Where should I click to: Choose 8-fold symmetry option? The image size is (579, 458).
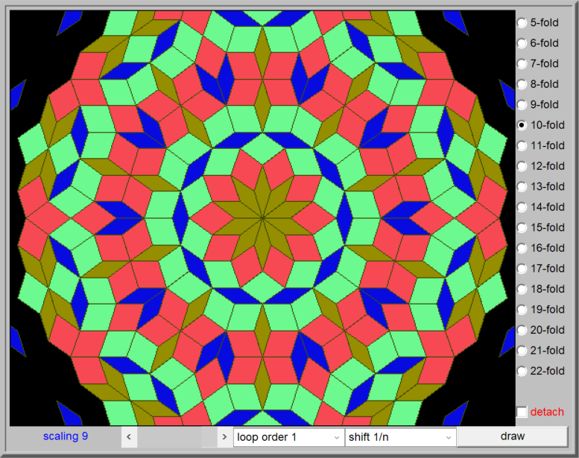pos(522,84)
